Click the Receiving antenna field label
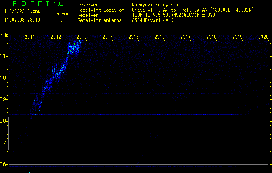Viewport: 272px width, 173px height. (99, 20)
